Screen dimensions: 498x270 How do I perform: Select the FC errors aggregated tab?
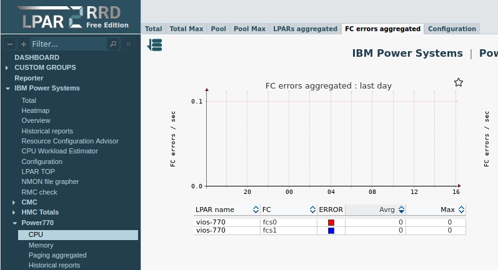pyautogui.click(x=382, y=29)
